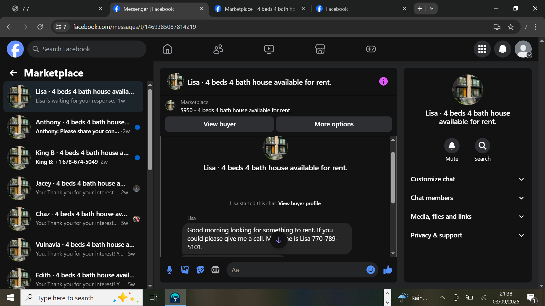Open conversation information purple icon
This screenshot has height=306, width=545.
coord(383,82)
